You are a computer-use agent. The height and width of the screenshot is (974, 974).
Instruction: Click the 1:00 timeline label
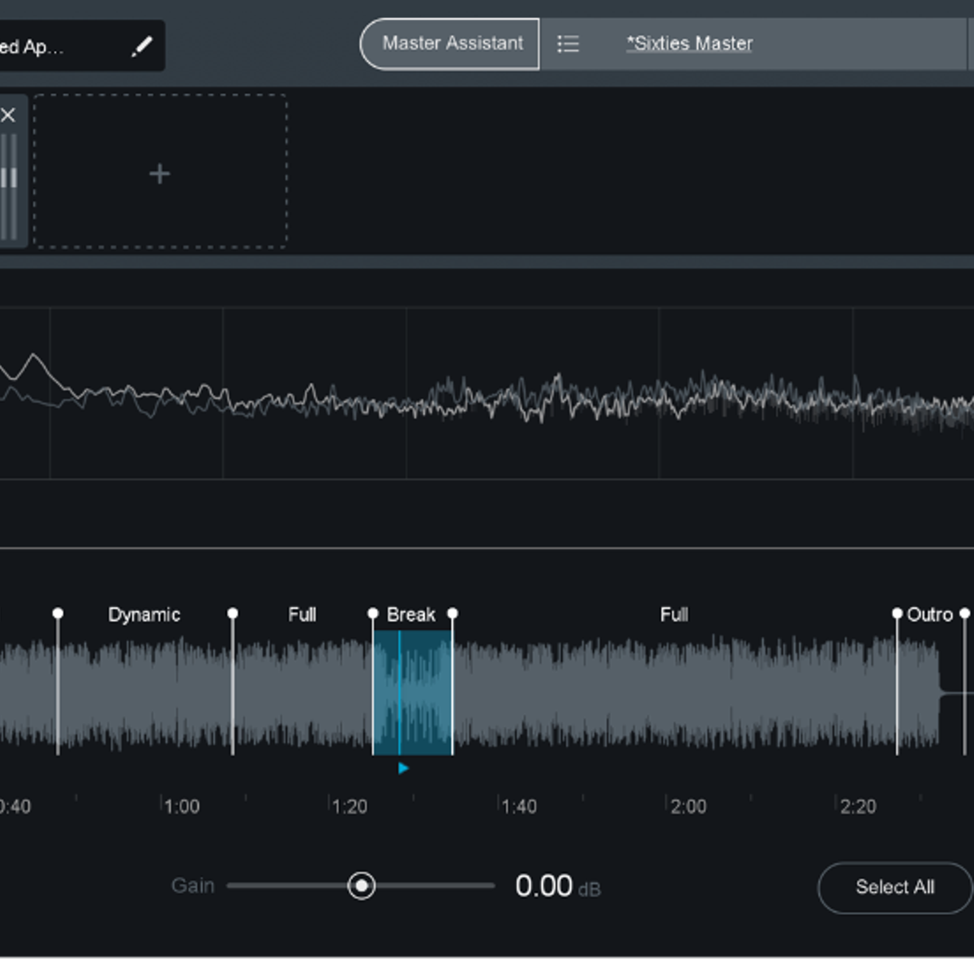(x=181, y=807)
